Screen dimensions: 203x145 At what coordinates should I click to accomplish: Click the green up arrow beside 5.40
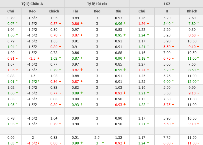click(173, 24)
